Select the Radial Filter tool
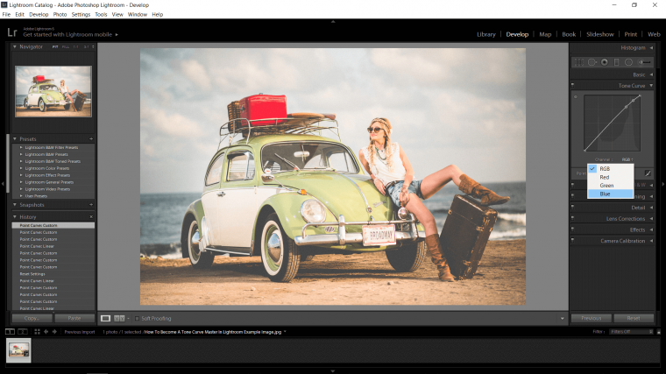This screenshot has width=666, height=374. pyautogui.click(x=628, y=62)
